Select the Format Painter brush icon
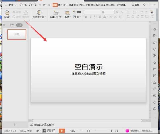Viewport: 160px width, 134px height. 26,12
